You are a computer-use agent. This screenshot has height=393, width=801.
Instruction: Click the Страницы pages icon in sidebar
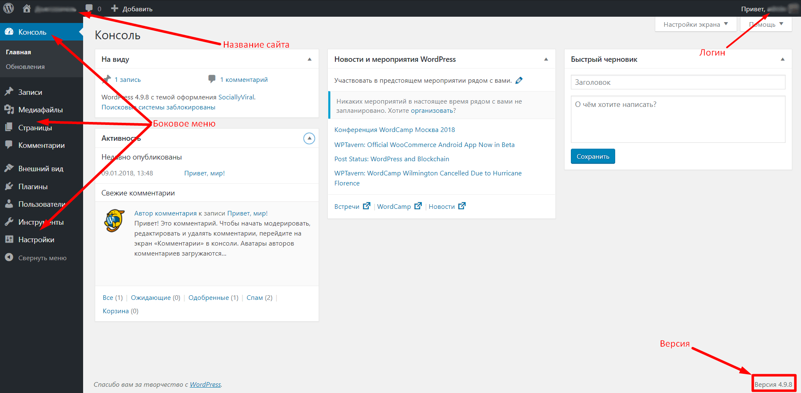click(x=9, y=127)
